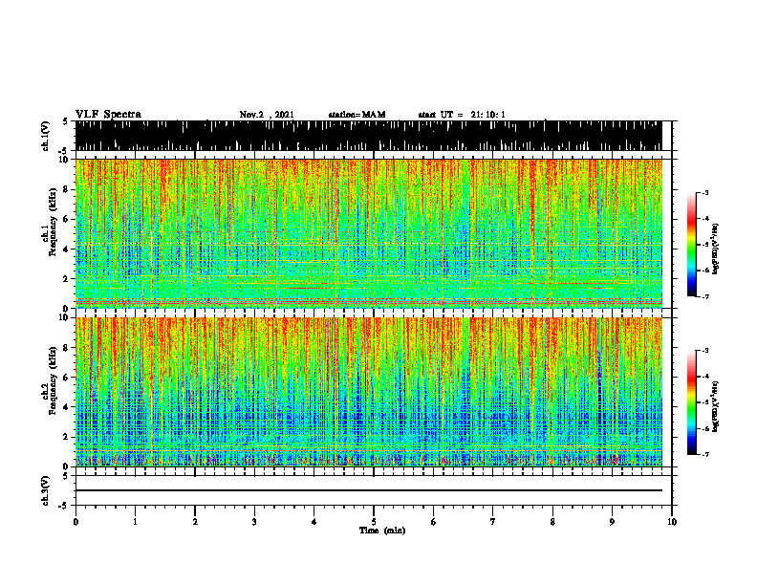Click the flat ch.3 voltage trace line
The image size is (757, 585).
(x=369, y=490)
